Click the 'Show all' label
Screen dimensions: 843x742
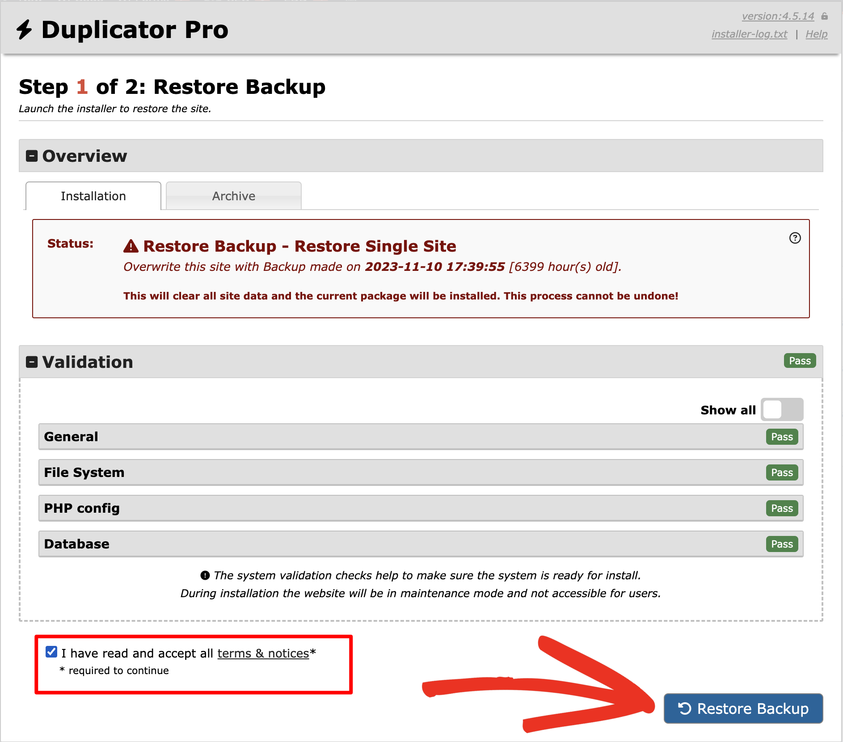click(x=728, y=410)
